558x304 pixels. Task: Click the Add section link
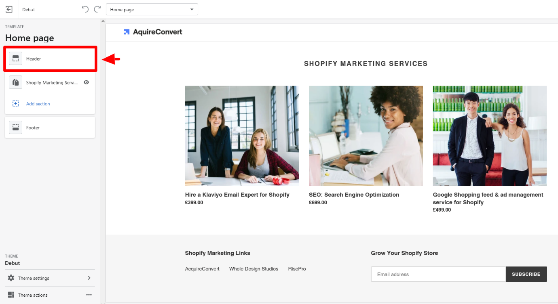pos(38,104)
